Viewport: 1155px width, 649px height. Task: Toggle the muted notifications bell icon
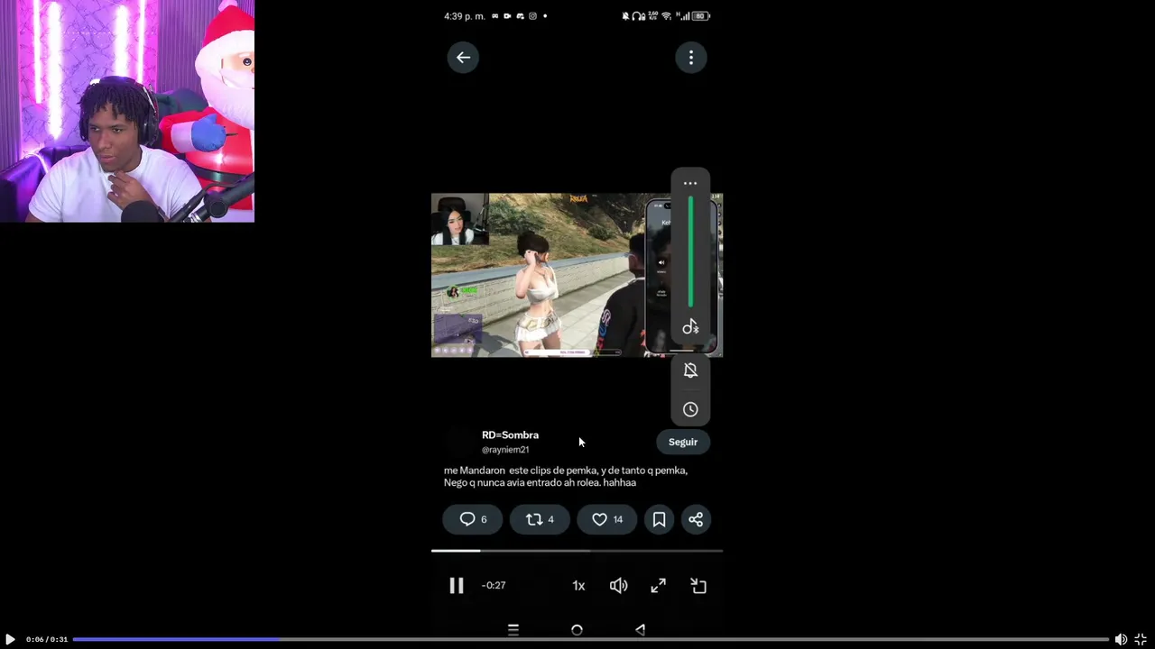[690, 370]
